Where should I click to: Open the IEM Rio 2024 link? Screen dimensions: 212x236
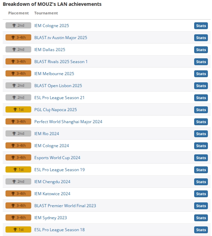47,134
